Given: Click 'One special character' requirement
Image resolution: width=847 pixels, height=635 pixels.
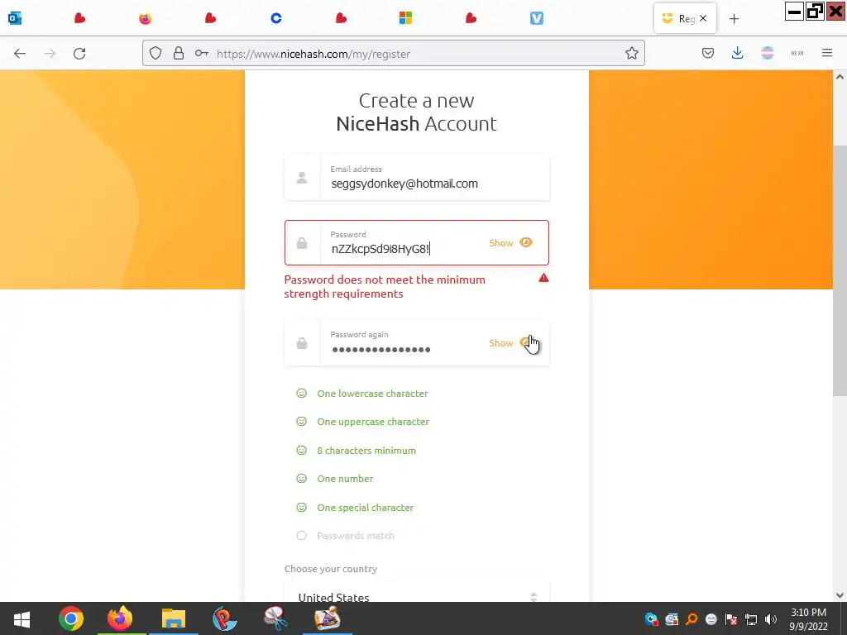Looking at the screenshot, I should 365,508.
